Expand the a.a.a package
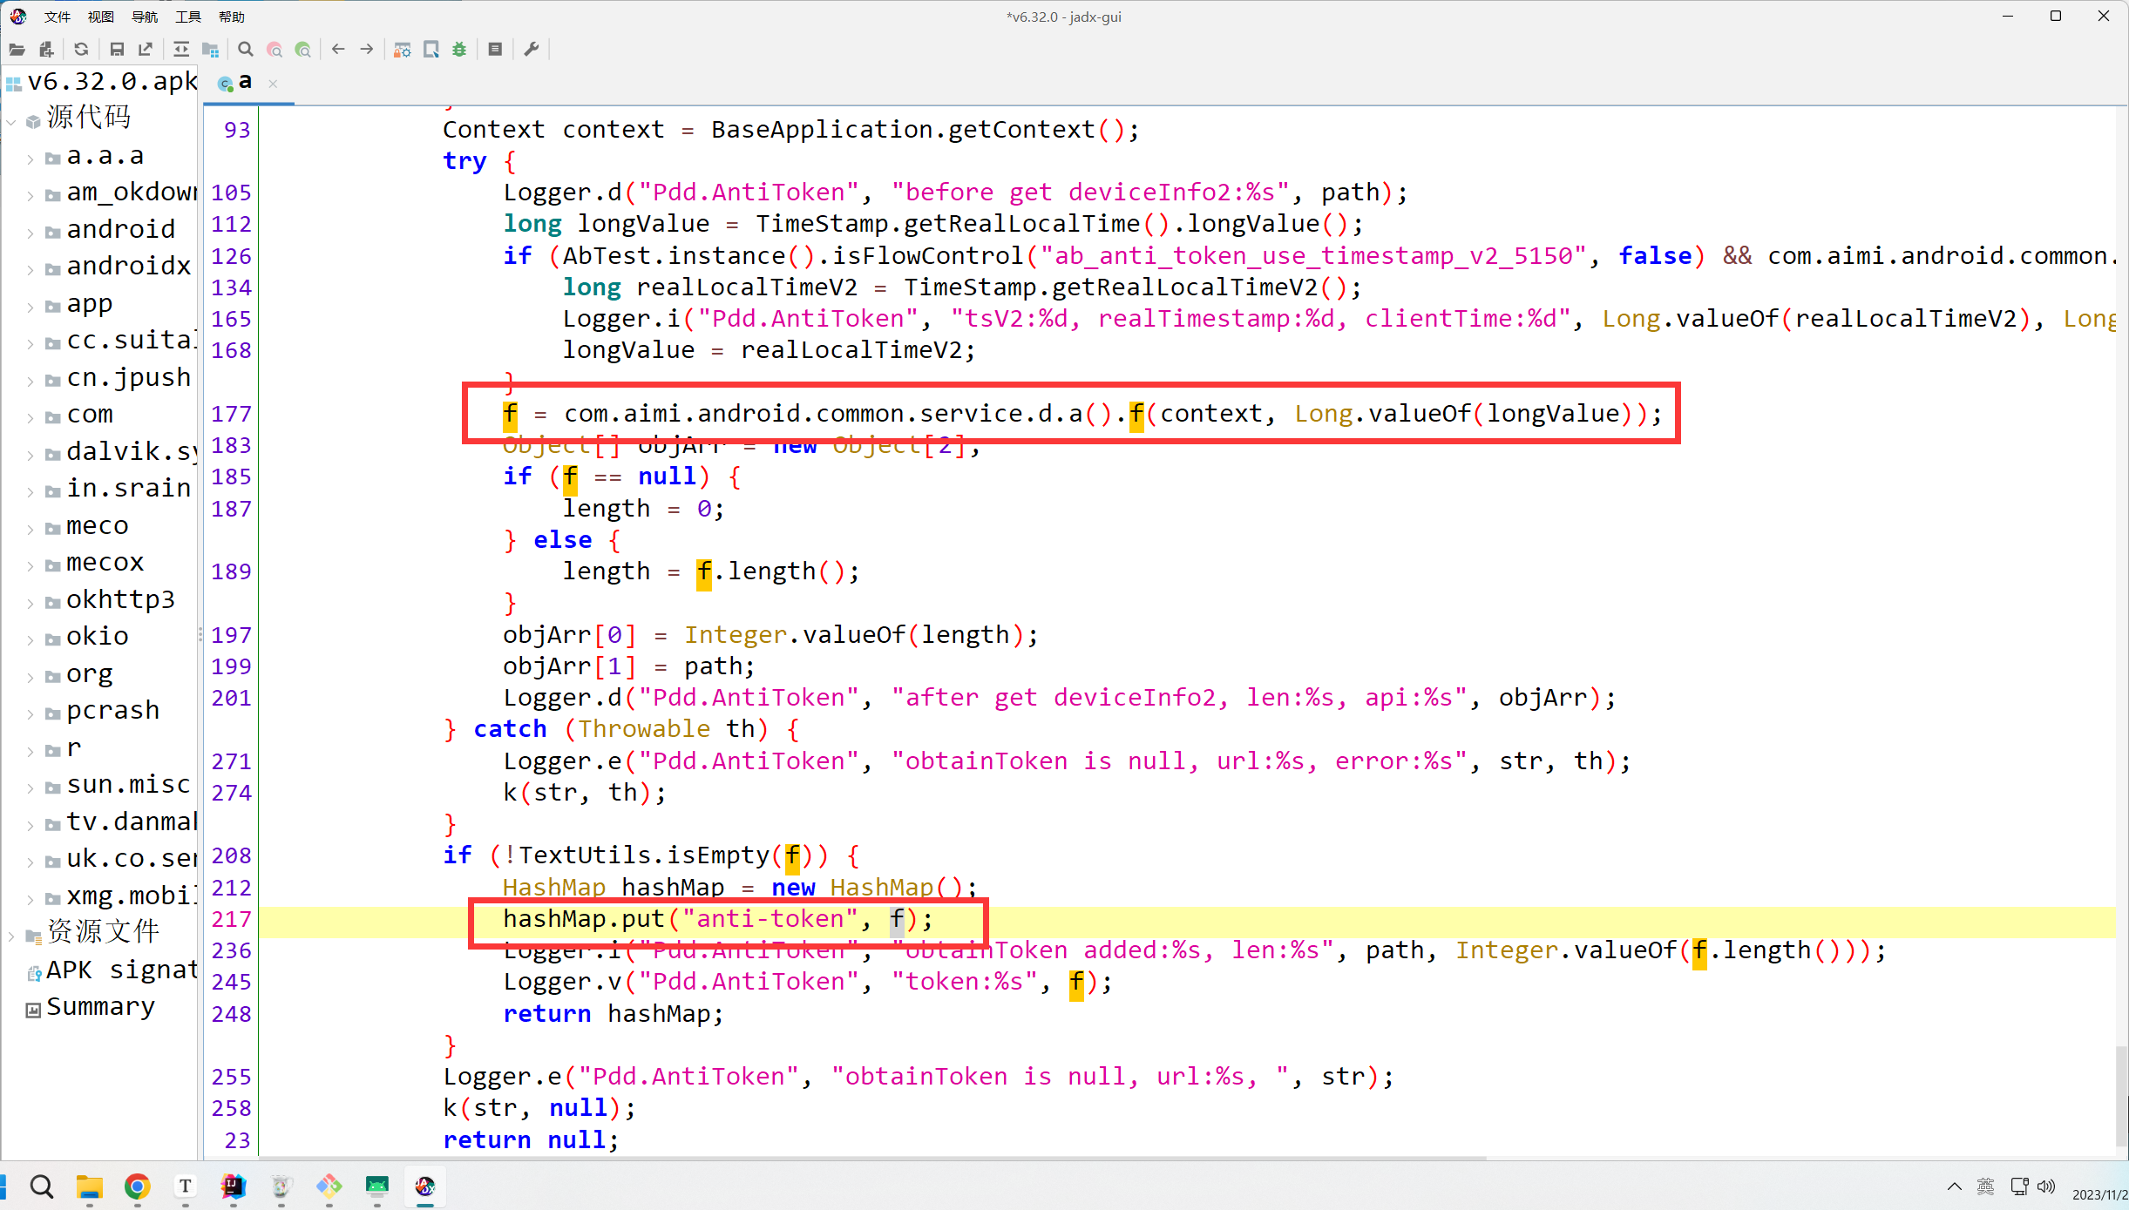Screen dimensions: 2129x1210 (31, 159)
